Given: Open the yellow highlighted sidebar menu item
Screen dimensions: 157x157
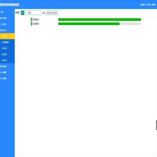Looking at the screenshot, I should coord(7,36).
